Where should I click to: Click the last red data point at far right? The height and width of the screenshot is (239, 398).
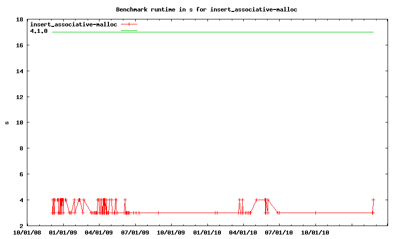point(373,200)
